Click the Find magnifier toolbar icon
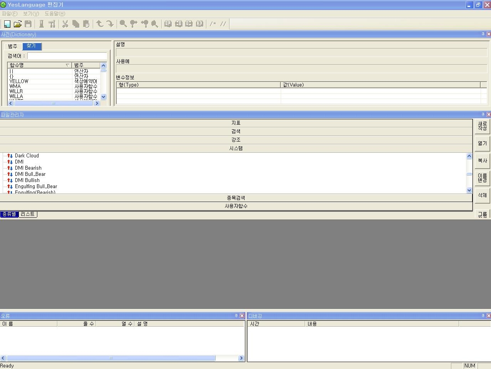The width and height of the screenshot is (491, 369). 123,24
